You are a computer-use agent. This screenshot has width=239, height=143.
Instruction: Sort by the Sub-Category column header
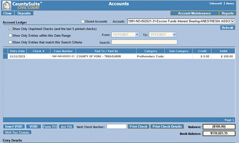click(178, 51)
